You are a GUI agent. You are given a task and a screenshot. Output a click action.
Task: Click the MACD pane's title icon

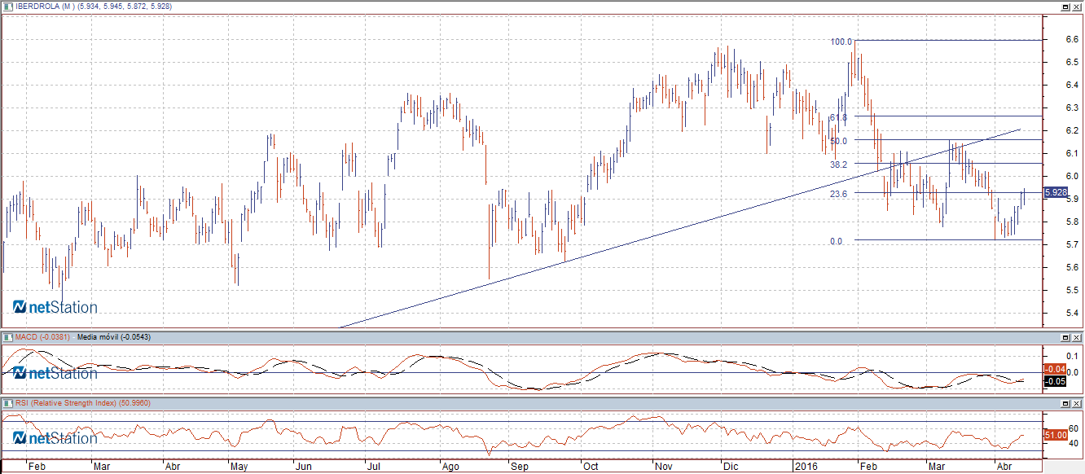point(7,336)
